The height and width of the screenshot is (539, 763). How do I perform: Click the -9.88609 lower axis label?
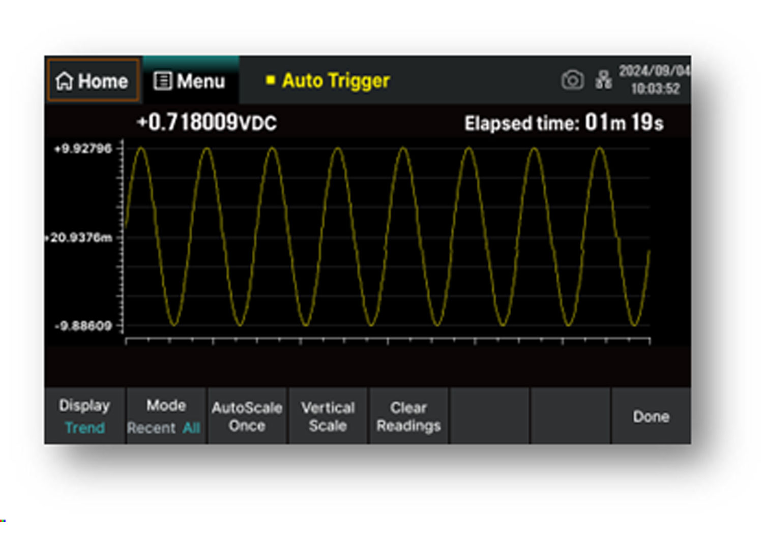[83, 326]
